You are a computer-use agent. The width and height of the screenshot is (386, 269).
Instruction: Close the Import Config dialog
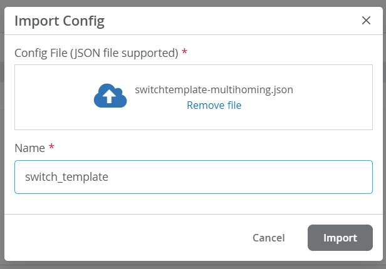click(x=367, y=21)
